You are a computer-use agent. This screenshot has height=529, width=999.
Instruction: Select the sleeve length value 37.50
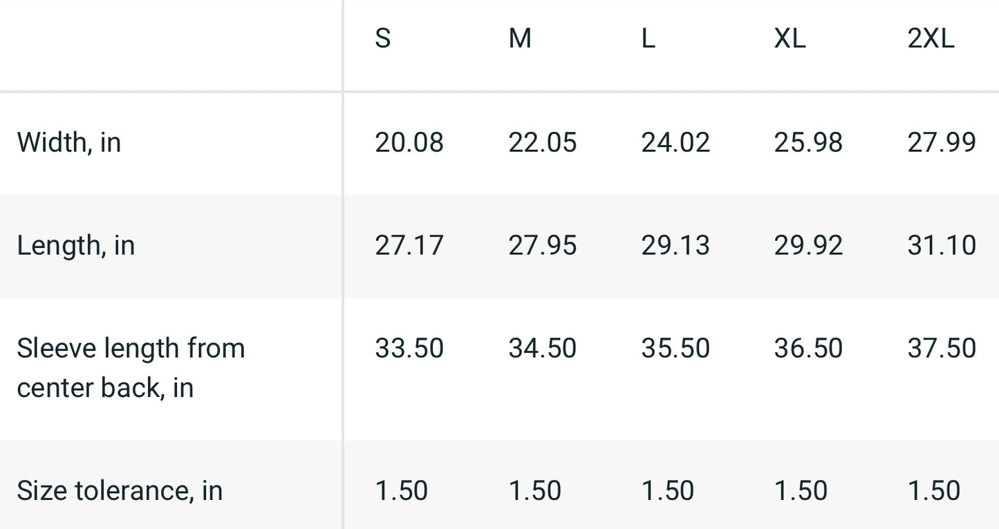[x=942, y=348]
